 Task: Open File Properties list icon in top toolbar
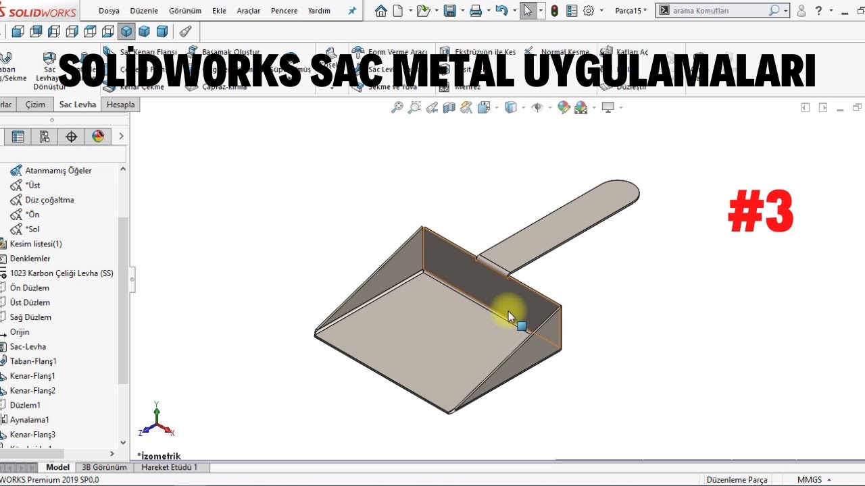[x=572, y=11]
